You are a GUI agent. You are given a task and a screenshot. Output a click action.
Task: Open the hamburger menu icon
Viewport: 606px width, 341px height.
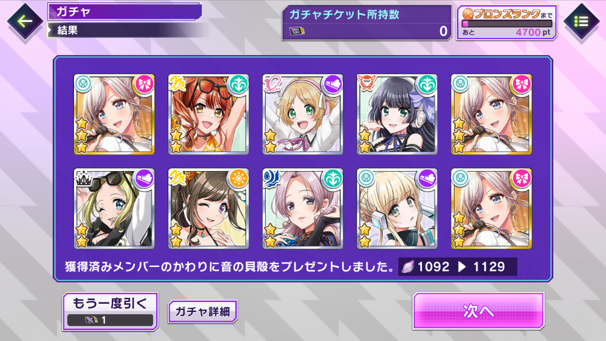(581, 21)
